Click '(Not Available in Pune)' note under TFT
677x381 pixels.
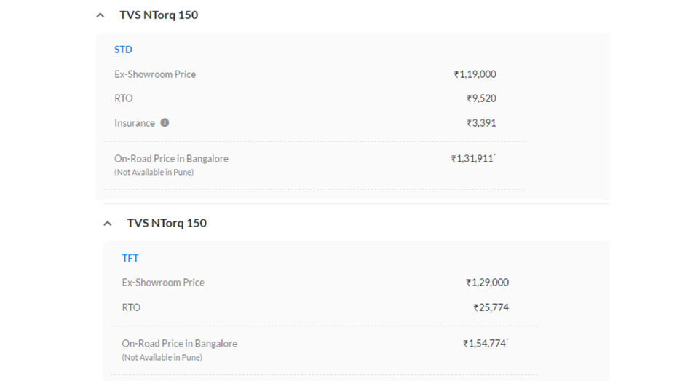pos(162,357)
